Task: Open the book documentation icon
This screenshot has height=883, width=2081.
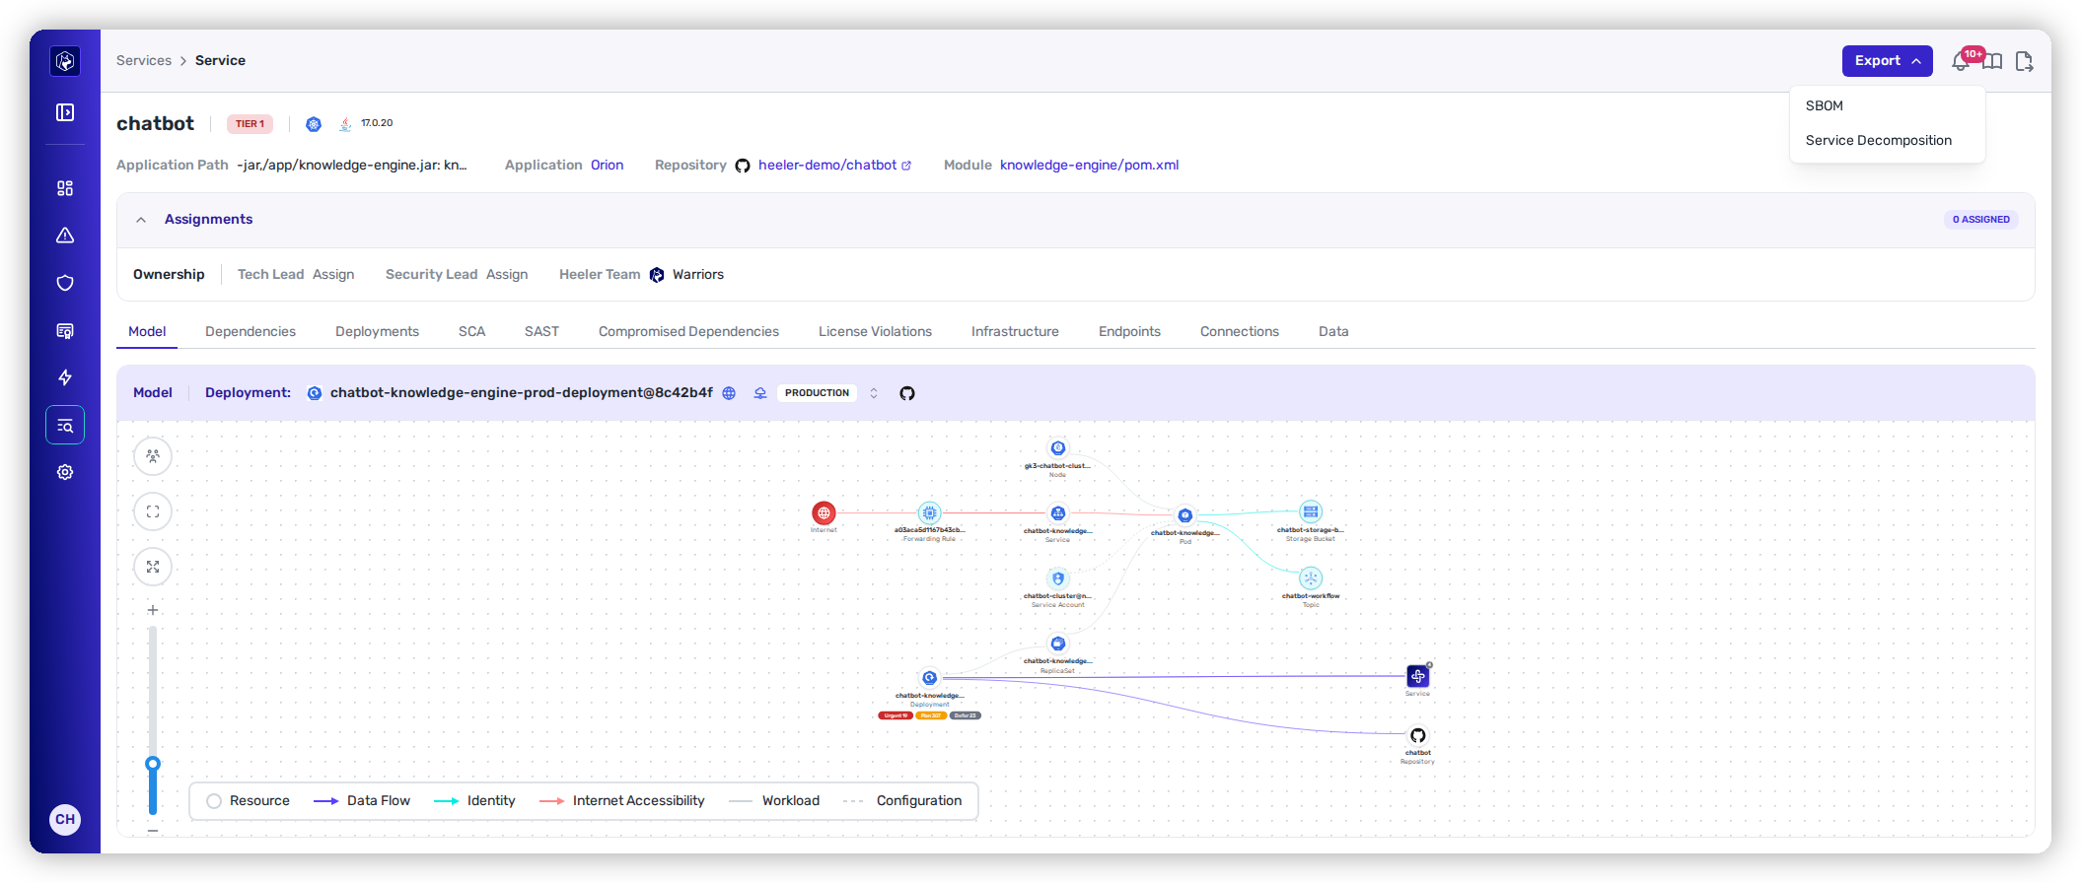Action: coord(1992,61)
